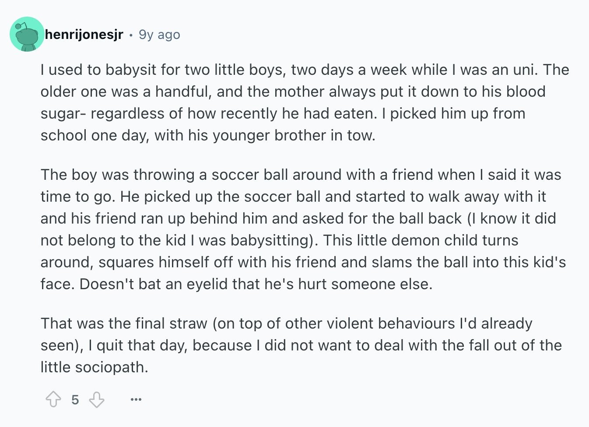Click the phrase 'blood sugar' ending word 'blood'

tap(526, 91)
